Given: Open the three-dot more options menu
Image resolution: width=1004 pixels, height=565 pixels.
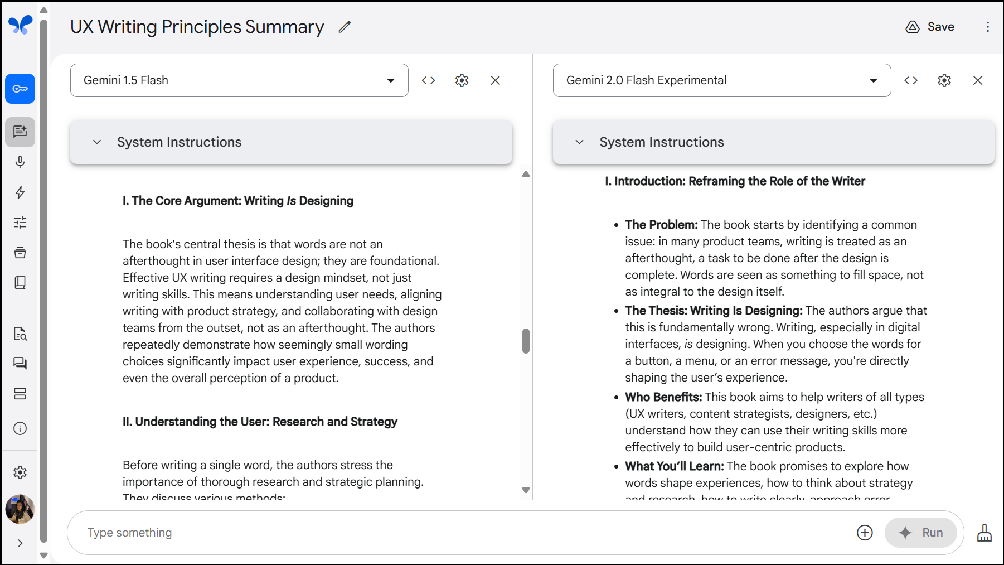Looking at the screenshot, I should coord(987,27).
